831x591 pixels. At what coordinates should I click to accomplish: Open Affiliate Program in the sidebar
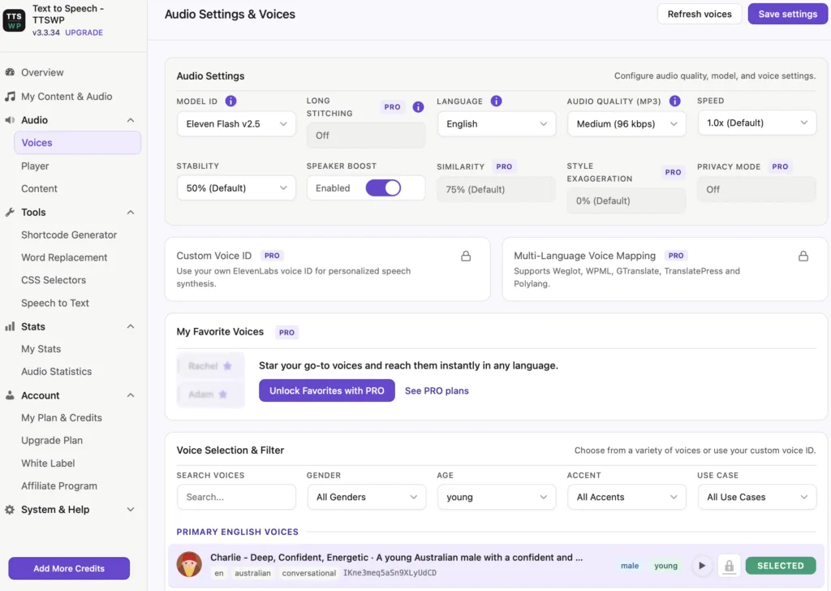tap(58, 486)
